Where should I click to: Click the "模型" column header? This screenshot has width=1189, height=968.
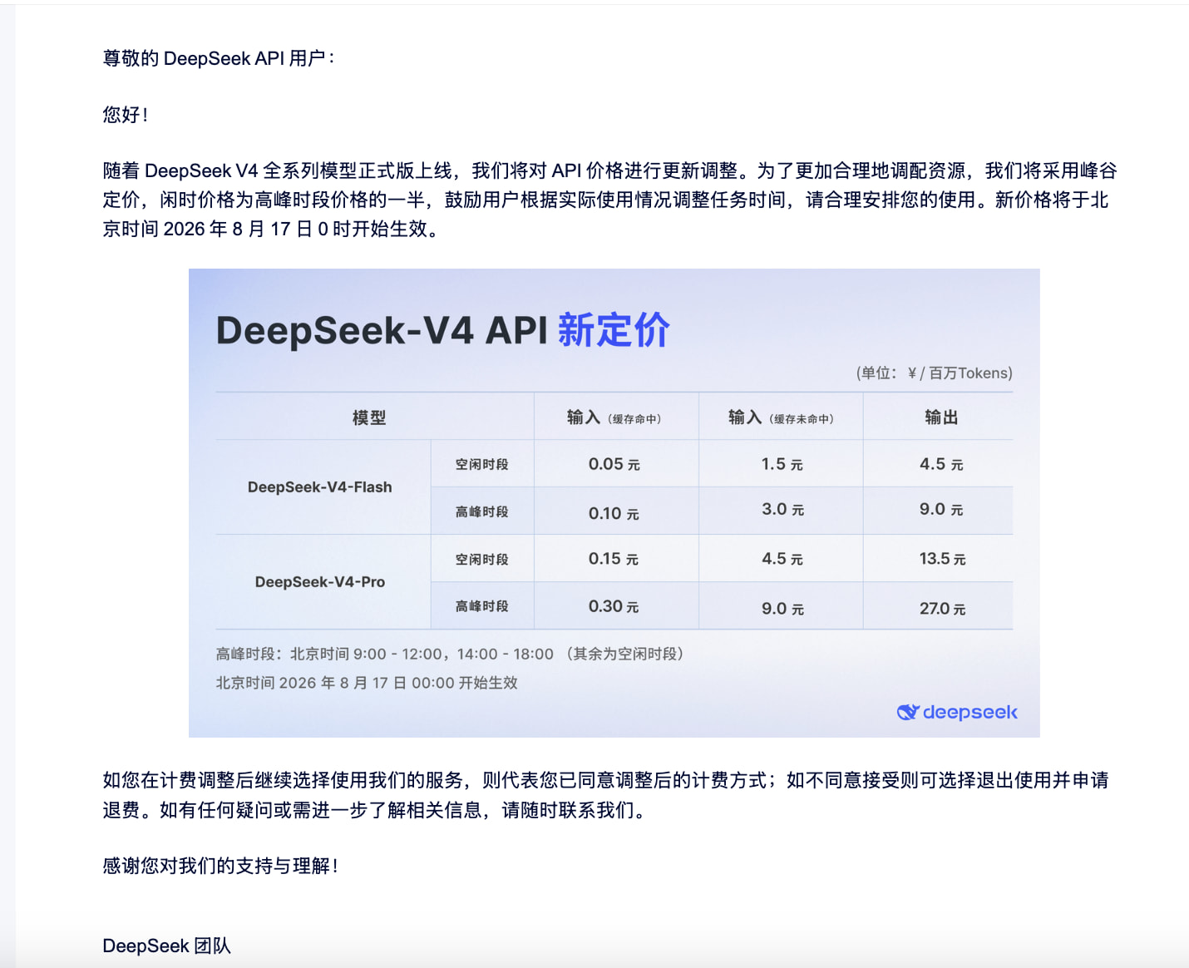click(368, 417)
